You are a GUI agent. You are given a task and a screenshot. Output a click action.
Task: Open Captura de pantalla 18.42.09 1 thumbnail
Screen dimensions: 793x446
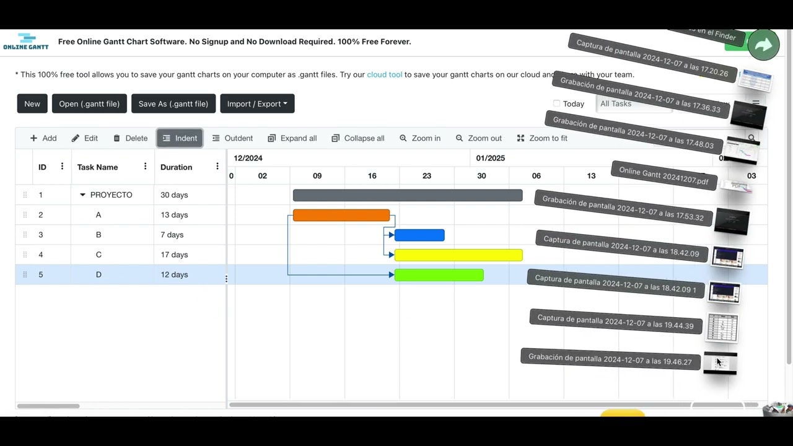point(724,292)
